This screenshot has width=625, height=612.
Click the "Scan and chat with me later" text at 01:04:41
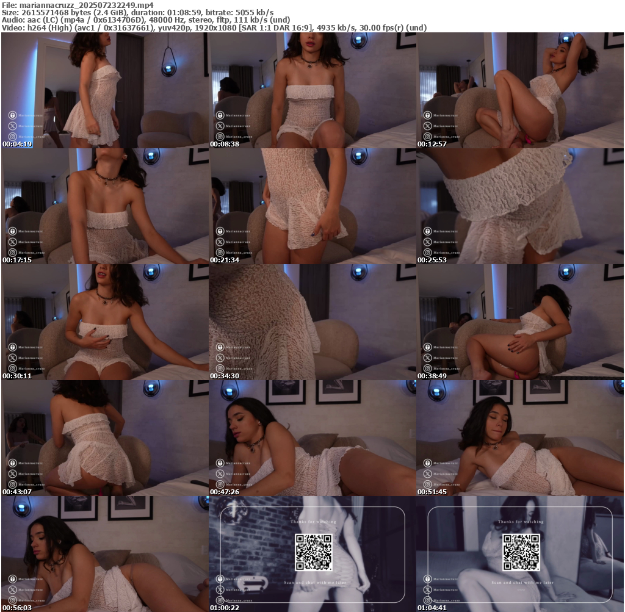[x=522, y=583]
